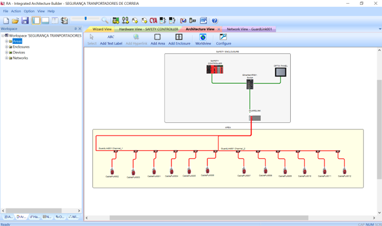Open the View menu
The height and width of the screenshot is (226, 382).
41,11
